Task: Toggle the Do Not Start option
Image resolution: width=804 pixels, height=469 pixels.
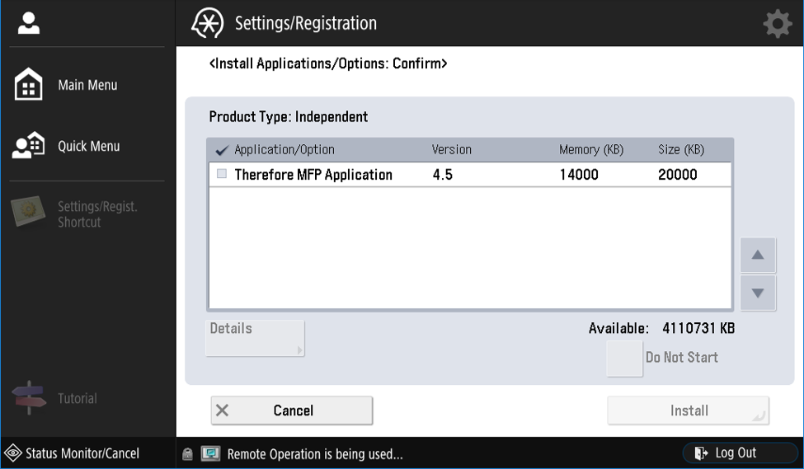Action: pos(624,359)
